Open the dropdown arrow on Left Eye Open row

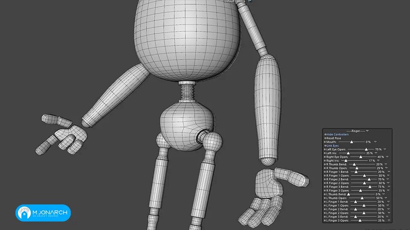tap(385, 149)
